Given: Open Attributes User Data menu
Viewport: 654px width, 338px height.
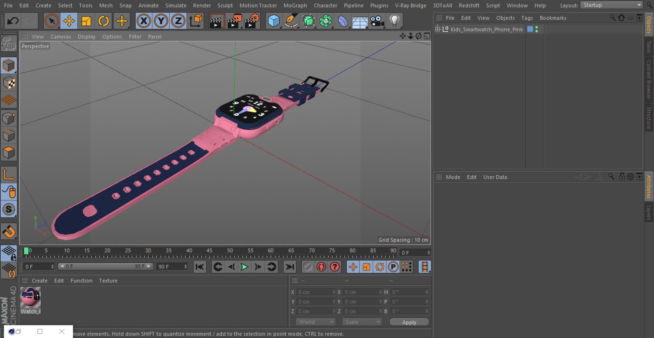Looking at the screenshot, I should (x=495, y=177).
